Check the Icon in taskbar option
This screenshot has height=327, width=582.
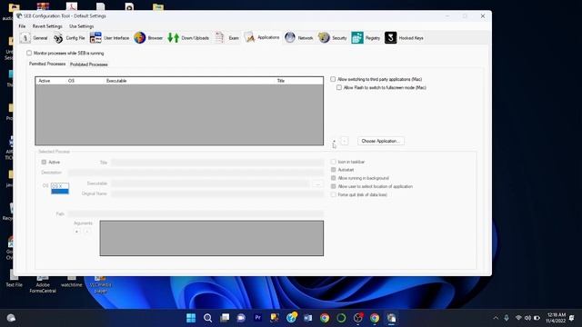point(334,162)
